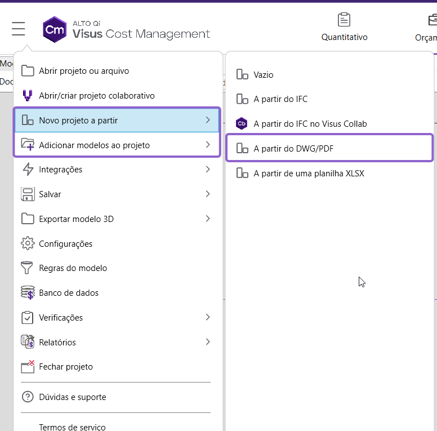The height and width of the screenshot is (431, 437).
Task: Select A partir do DWG/PDF option
Action: pyautogui.click(x=329, y=148)
